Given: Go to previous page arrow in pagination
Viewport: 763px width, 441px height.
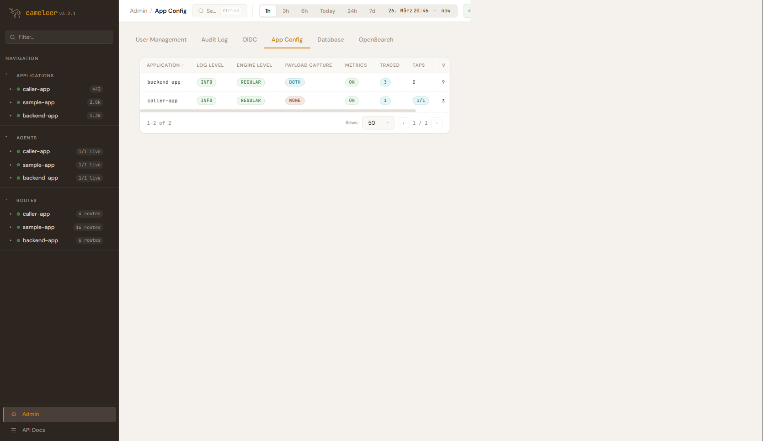Looking at the screenshot, I should point(403,123).
